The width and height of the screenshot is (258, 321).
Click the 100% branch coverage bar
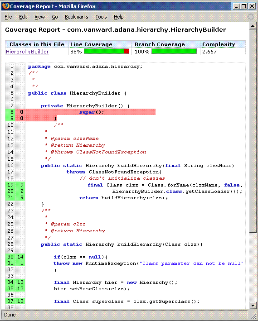[x=174, y=51]
